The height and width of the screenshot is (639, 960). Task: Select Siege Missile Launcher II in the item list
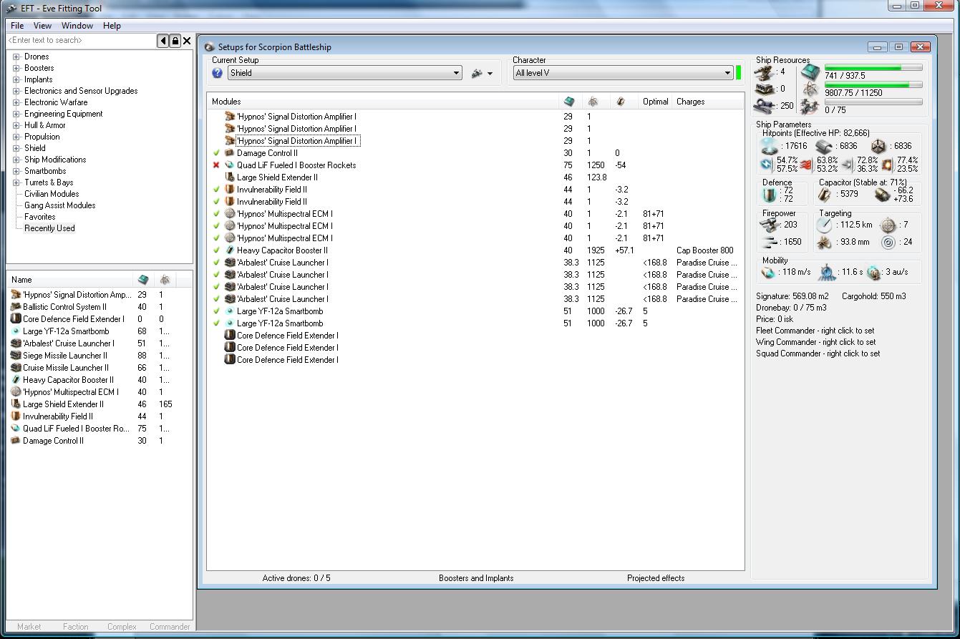click(65, 356)
